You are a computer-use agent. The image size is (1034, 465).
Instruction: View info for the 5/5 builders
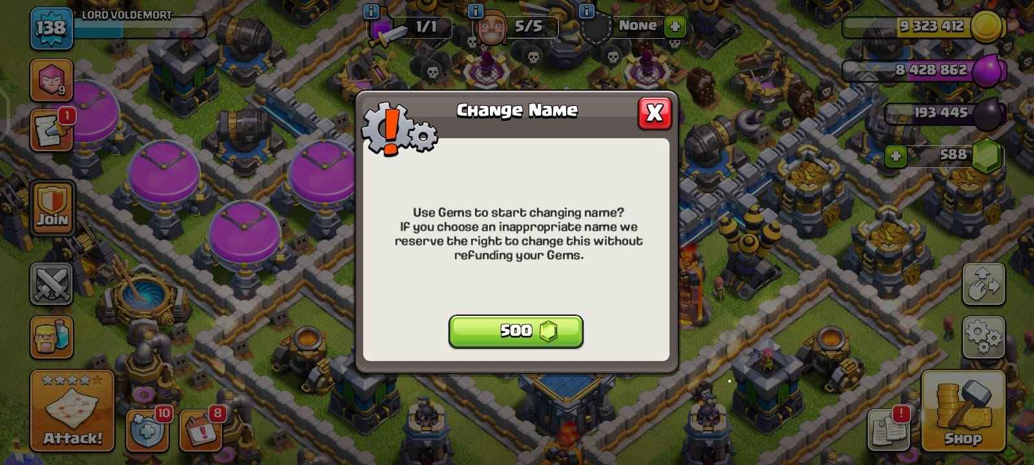point(475,11)
